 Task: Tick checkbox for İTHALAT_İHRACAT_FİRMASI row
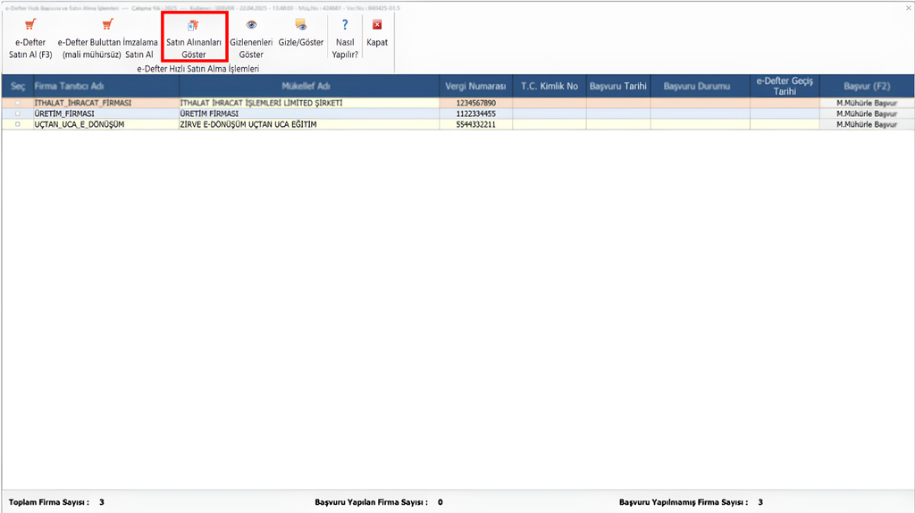[18, 103]
